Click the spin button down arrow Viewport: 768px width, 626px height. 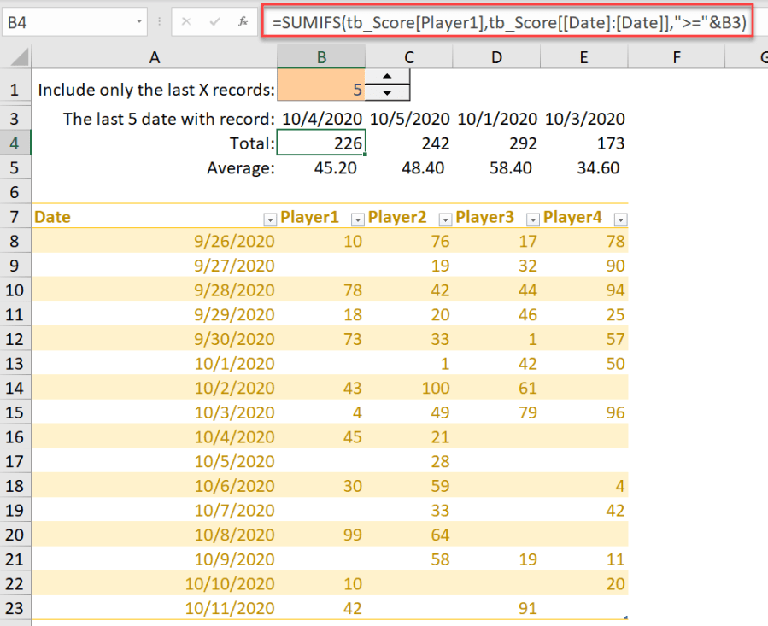pos(388,92)
